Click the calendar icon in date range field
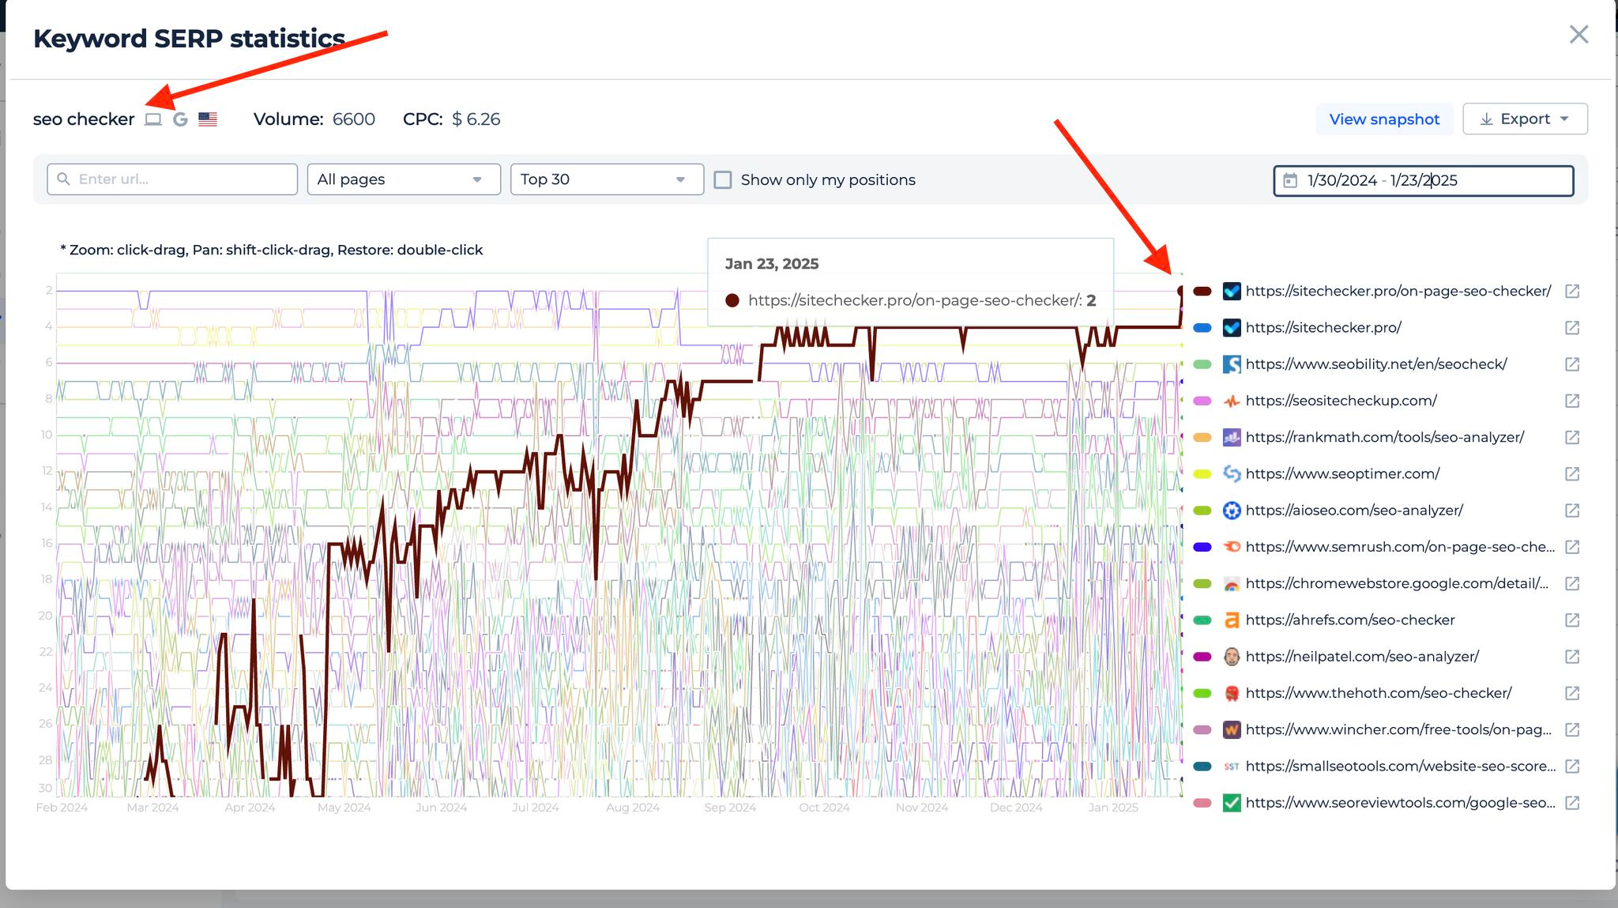Image resolution: width=1618 pixels, height=908 pixels. 1290,180
